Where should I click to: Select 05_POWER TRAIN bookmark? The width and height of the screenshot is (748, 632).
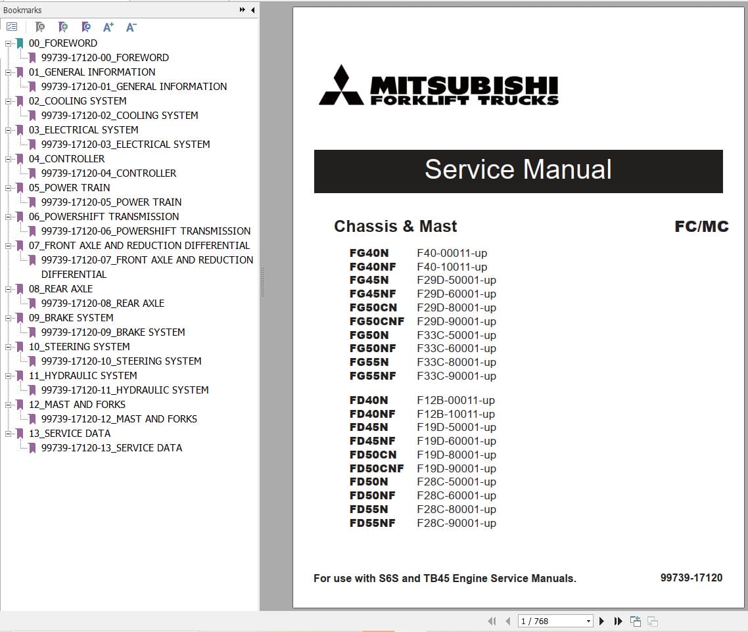69,188
